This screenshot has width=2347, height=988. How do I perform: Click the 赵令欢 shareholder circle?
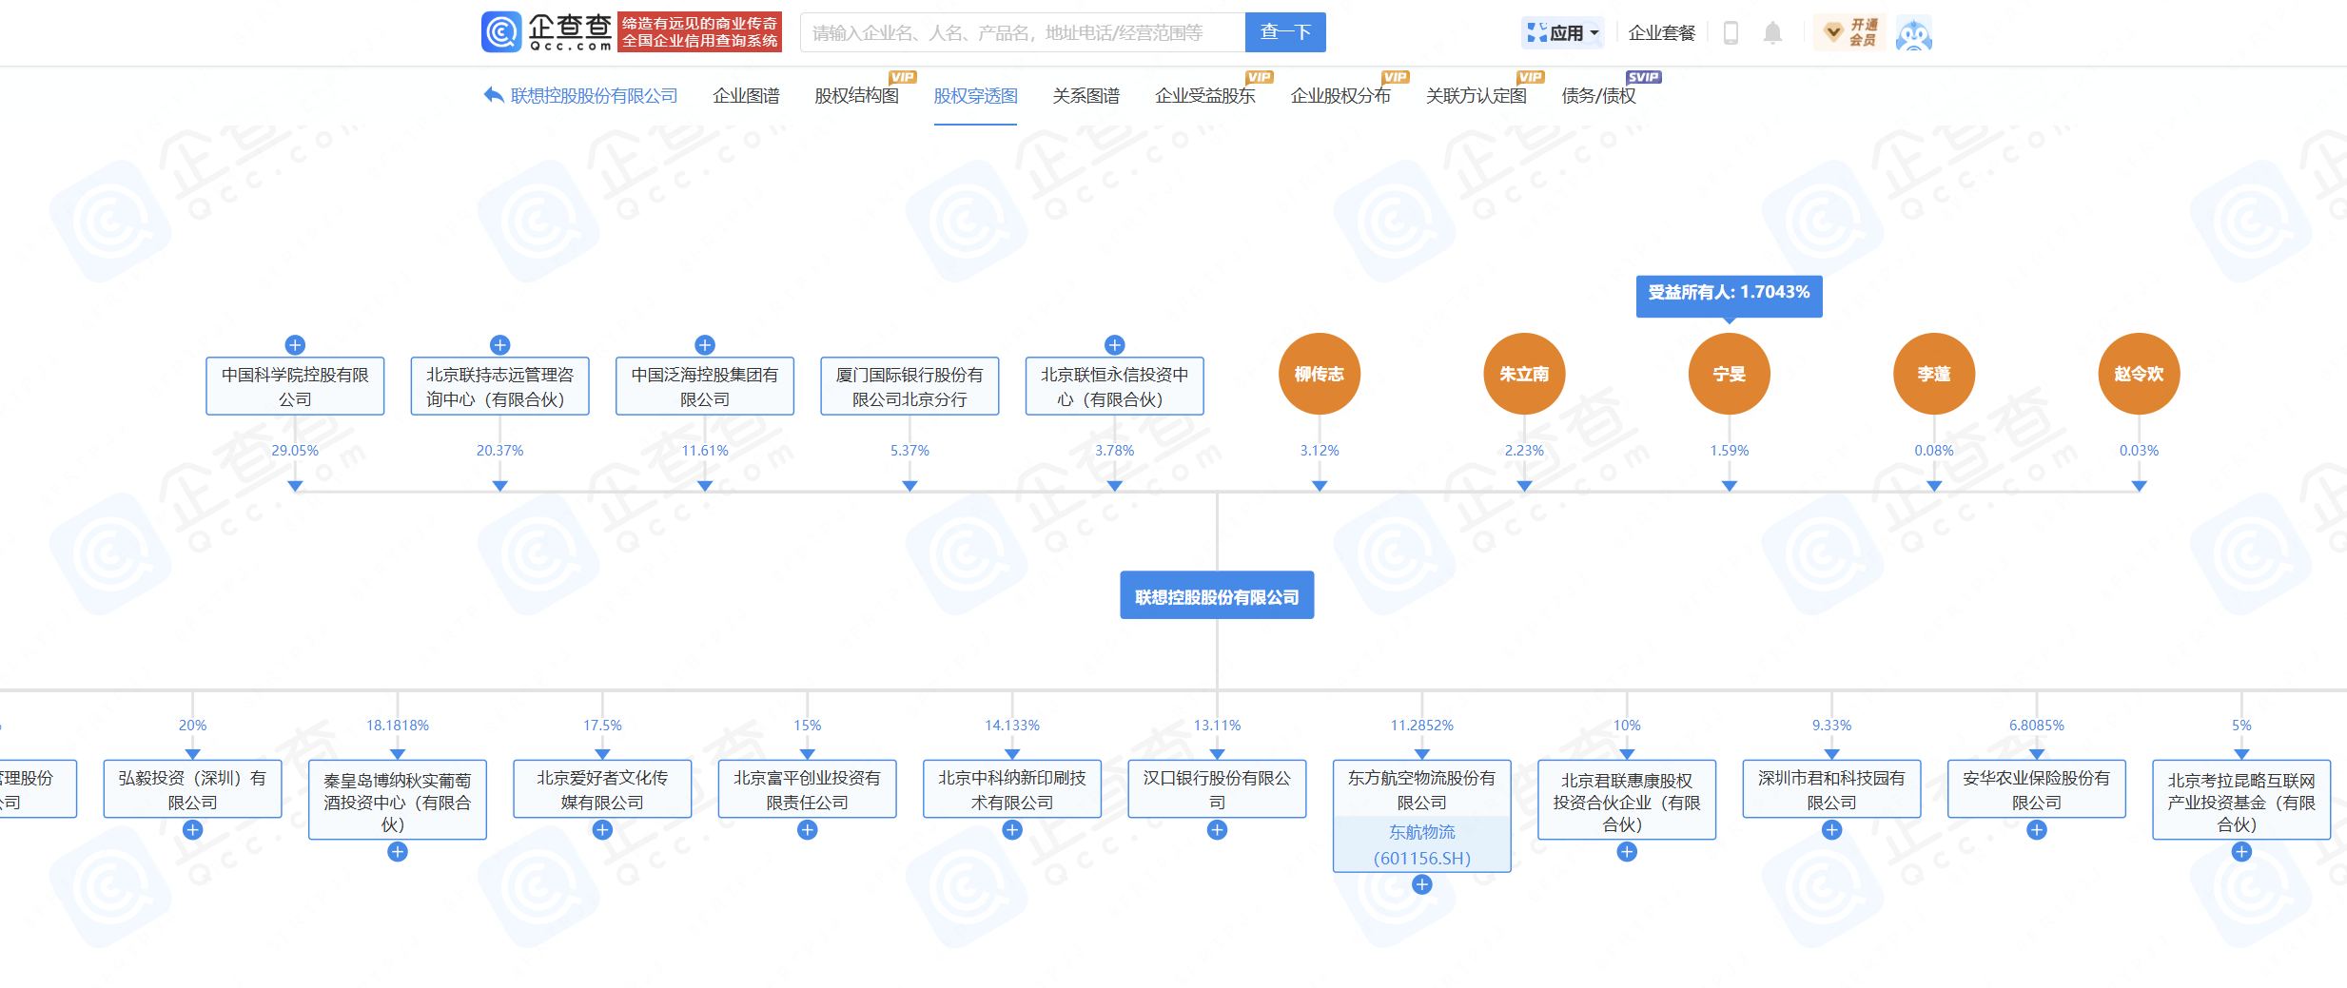tap(2139, 374)
